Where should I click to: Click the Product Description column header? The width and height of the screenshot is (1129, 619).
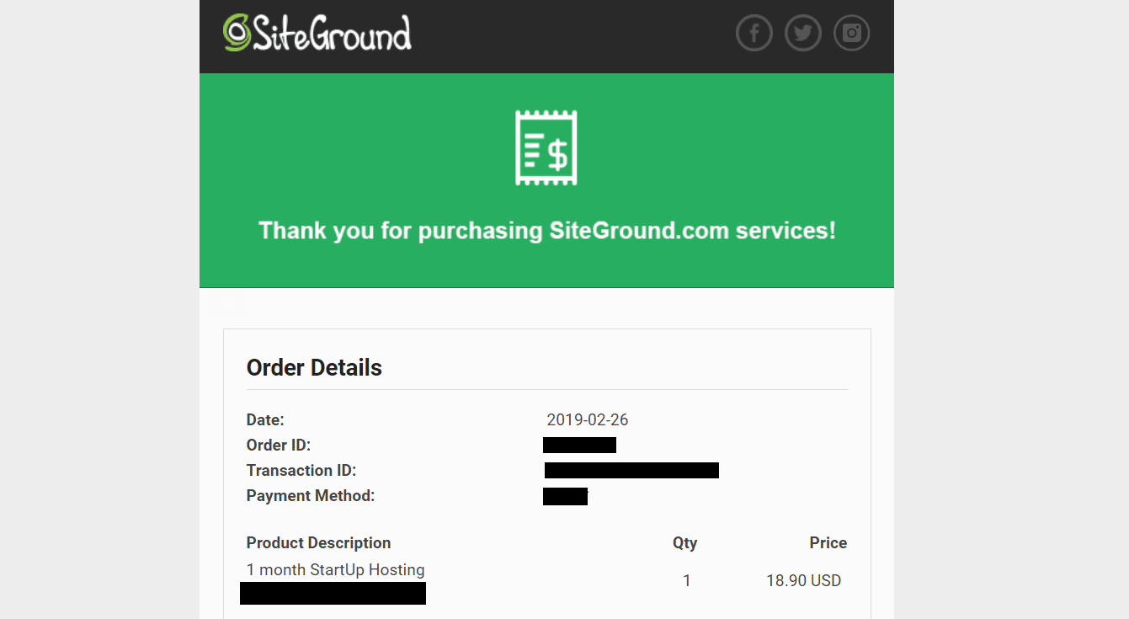pyautogui.click(x=318, y=542)
